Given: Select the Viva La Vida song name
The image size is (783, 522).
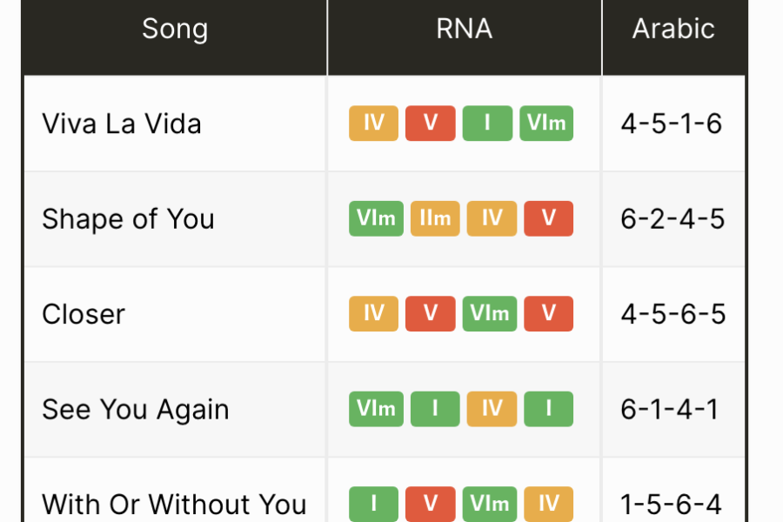Looking at the screenshot, I should coord(122,124).
